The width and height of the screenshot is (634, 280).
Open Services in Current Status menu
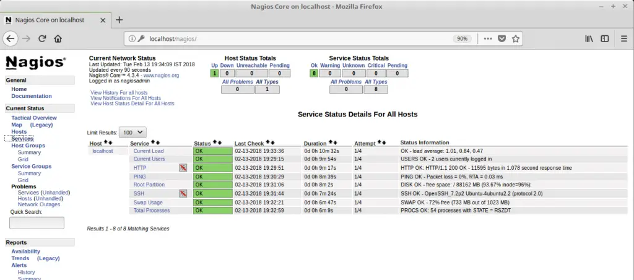[22, 139]
